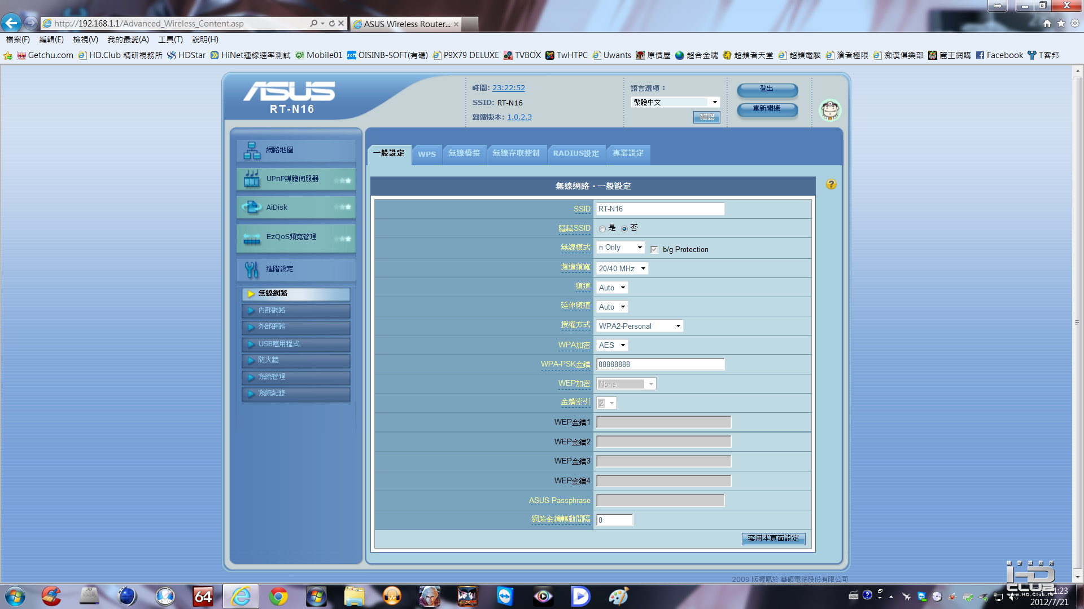This screenshot has height=609, width=1084.
Task: Switch to the RADIUS設定 tab
Action: point(576,153)
